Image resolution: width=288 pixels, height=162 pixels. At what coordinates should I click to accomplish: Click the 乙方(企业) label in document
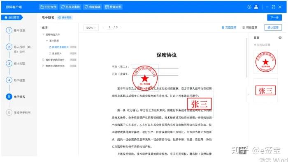(x=120, y=74)
